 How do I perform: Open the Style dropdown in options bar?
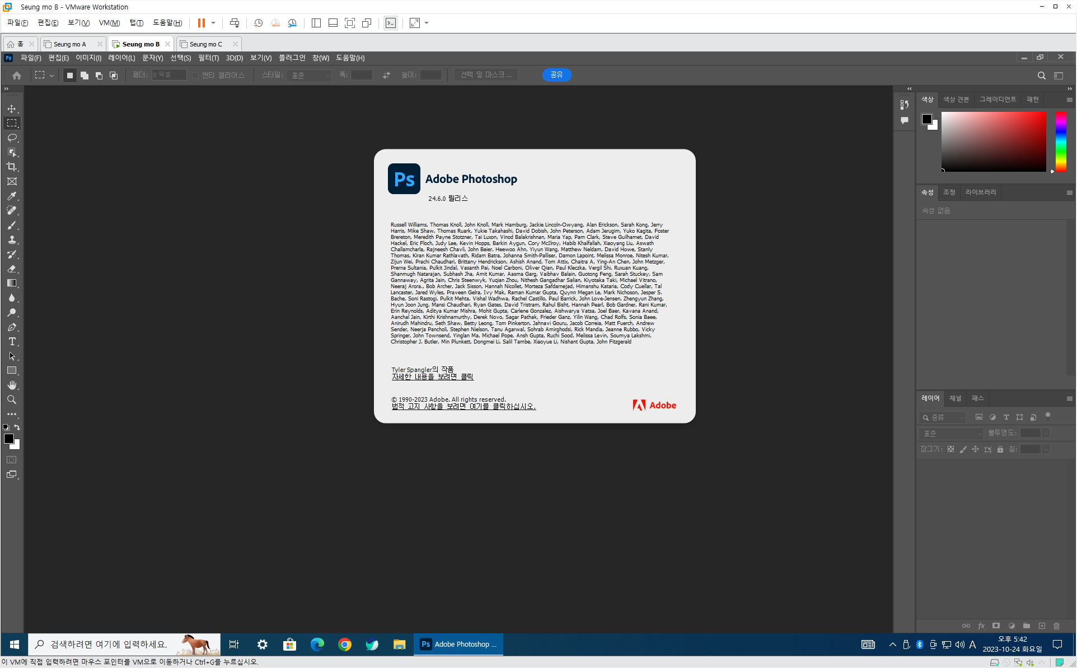pyautogui.click(x=310, y=75)
